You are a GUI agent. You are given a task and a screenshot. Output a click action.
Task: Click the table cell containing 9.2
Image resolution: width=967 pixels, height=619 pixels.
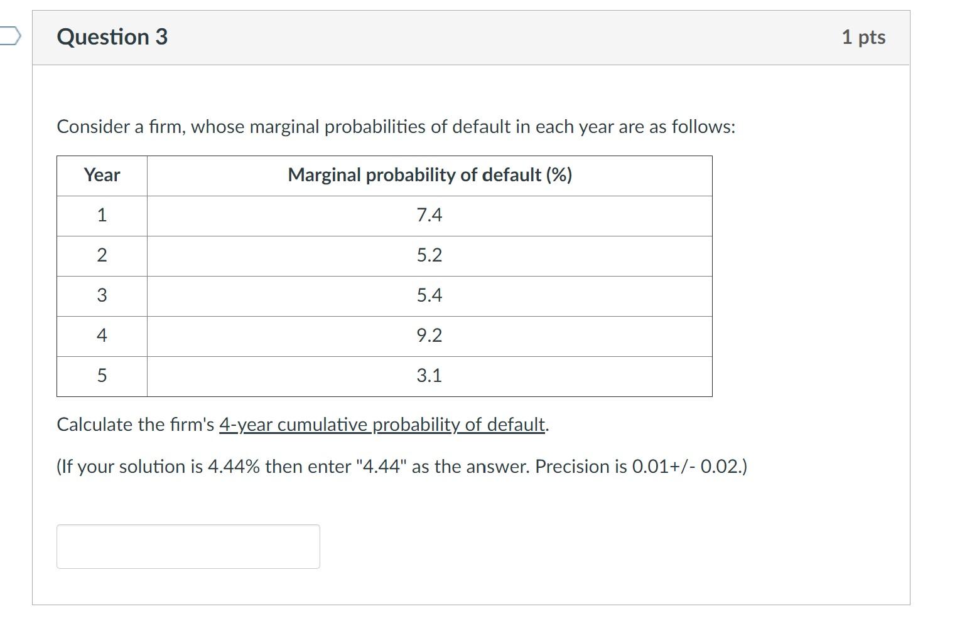point(430,336)
